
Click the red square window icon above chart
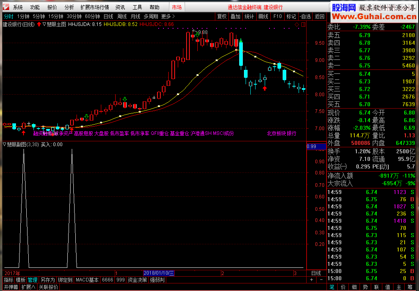coord(303,25)
